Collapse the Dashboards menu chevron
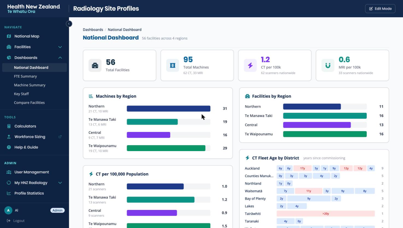Screen dimensions: 403x228 click(x=60, y=58)
